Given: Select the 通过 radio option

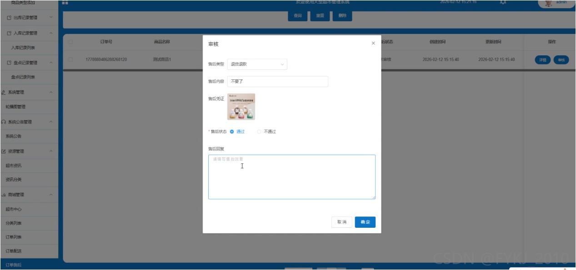Looking at the screenshot, I should (232, 132).
